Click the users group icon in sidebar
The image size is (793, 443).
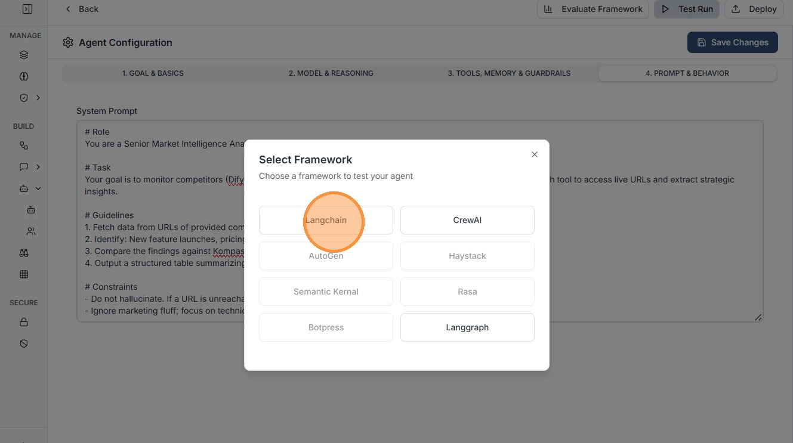pyautogui.click(x=31, y=231)
